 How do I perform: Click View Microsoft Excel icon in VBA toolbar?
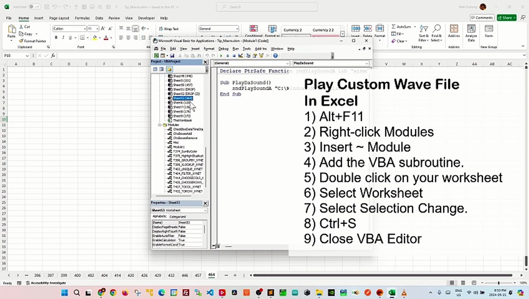point(156,56)
